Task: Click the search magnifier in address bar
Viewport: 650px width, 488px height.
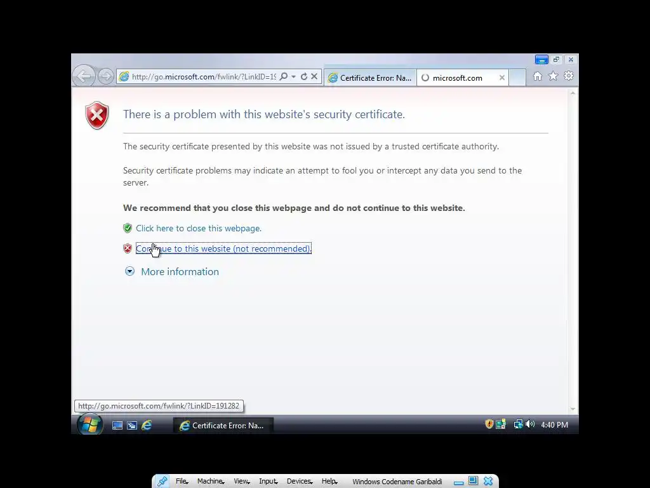Action: click(284, 77)
